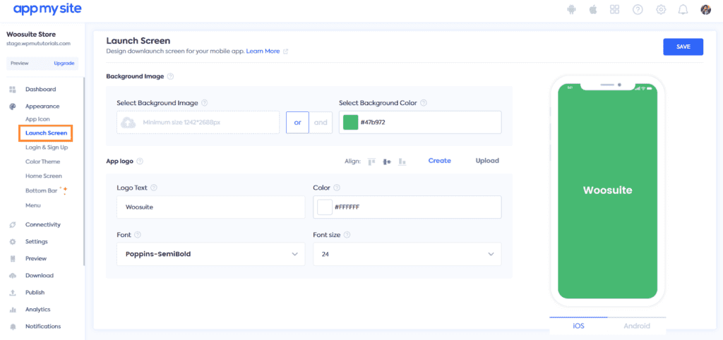Click the Apple icon in top bar
The height and width of the screenshot is (340, 723).
point(593,9)
